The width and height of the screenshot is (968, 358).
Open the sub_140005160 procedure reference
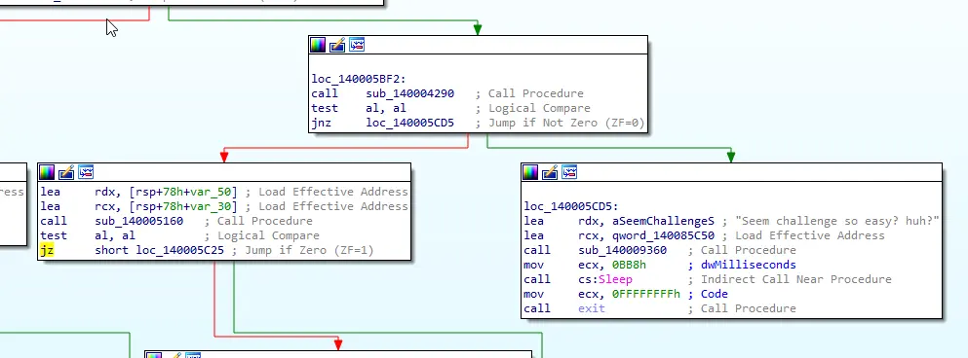coord(138,221)
